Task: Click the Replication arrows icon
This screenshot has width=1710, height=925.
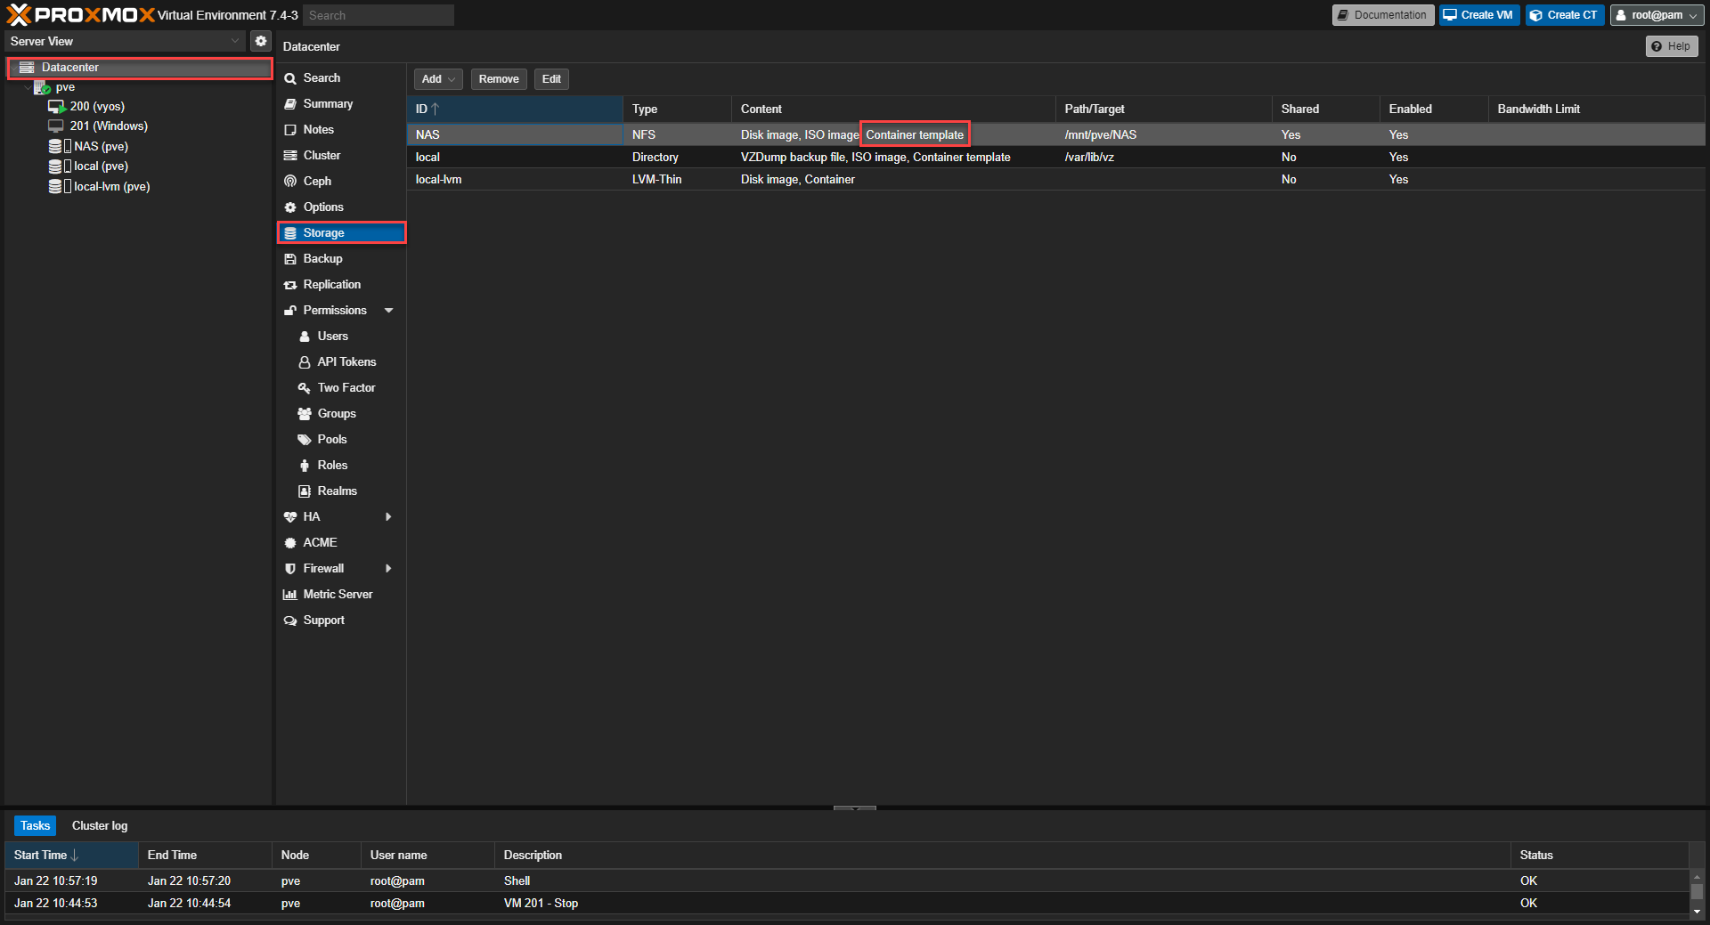Action: [290, 285]
